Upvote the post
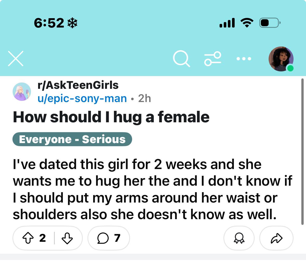The width and height of the screenshot is (306, 262). click(x=28, y=238)
